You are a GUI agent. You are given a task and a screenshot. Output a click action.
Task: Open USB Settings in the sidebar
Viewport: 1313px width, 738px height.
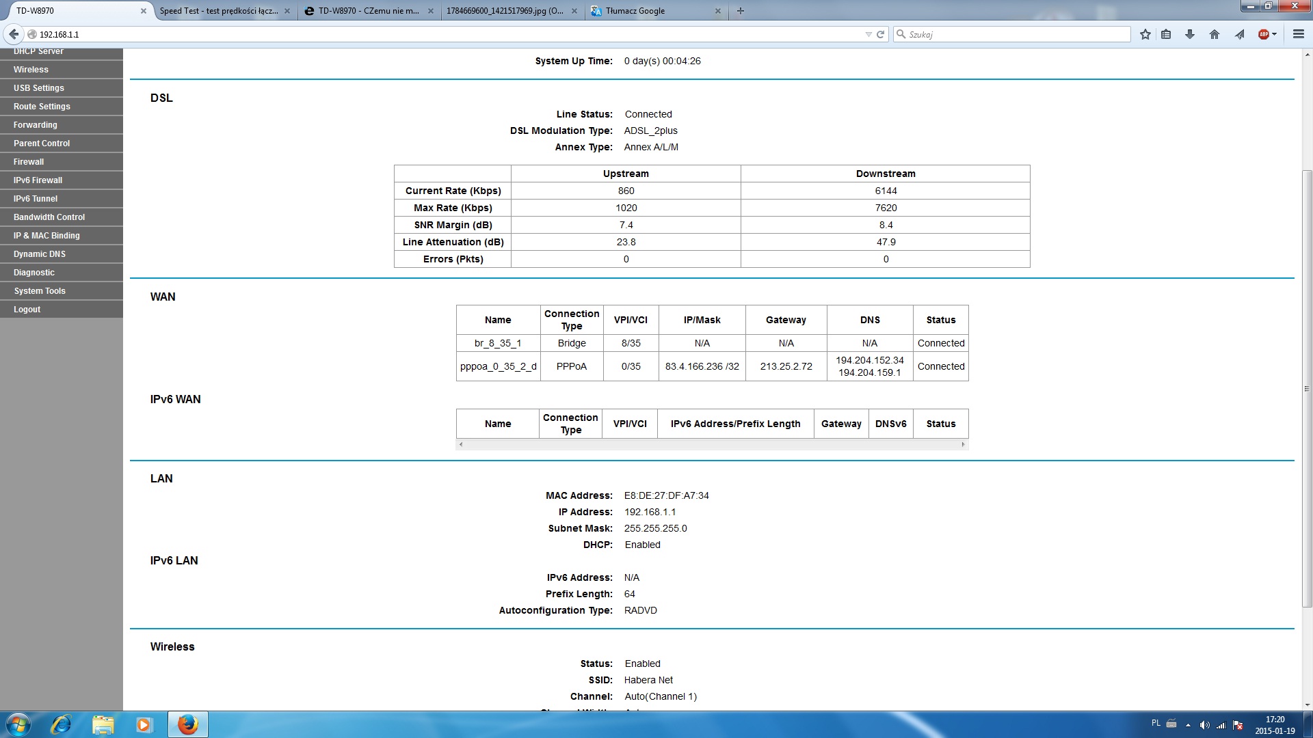click(x=62, y=88)
